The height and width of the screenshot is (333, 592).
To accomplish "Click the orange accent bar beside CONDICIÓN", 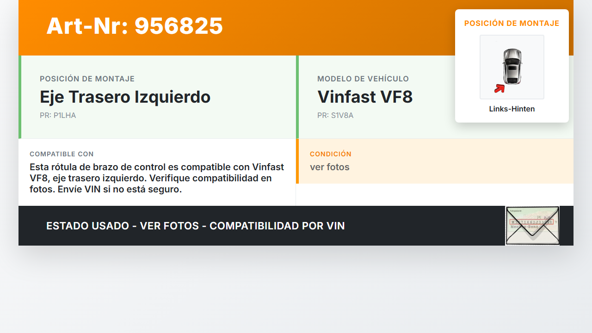I will (x=297, y=161).
